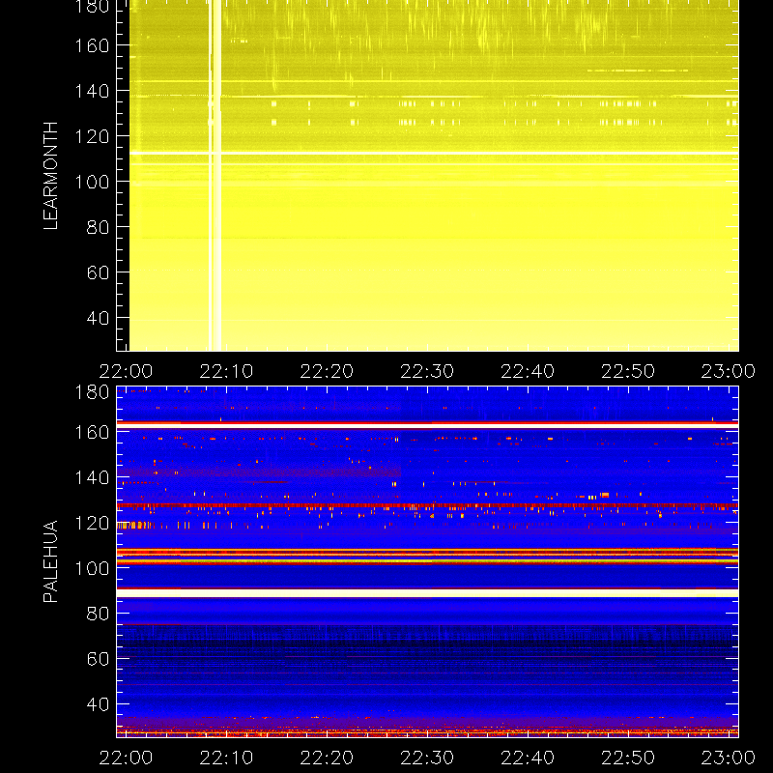Choose the 60 frequency label on the Palehua axis
The height and width of the screenshot is (773, 773).
99,659
